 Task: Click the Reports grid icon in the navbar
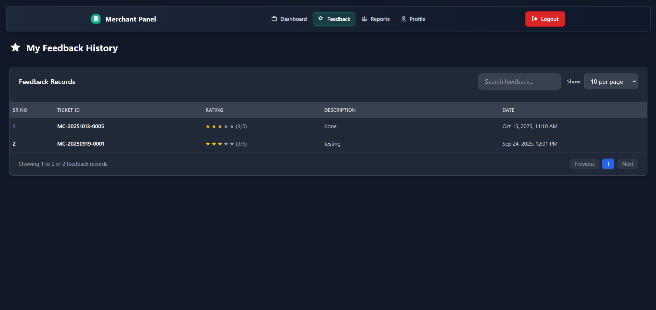365,19
